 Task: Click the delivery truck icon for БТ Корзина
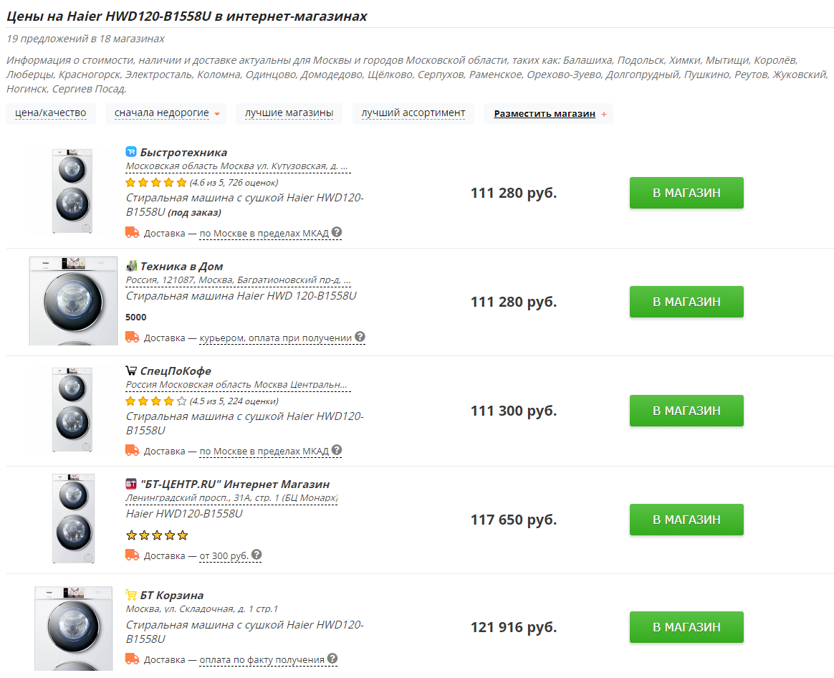pyautogui.click(x=133, y=659)
